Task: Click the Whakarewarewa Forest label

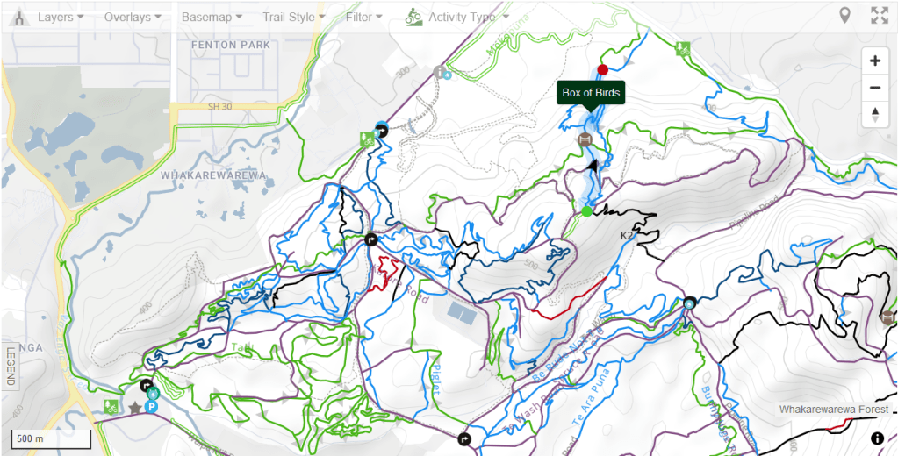Action: (x=835, y=410)
